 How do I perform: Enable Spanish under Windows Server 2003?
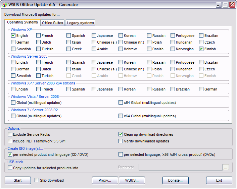pyautogui.click(x=68, y=62)
